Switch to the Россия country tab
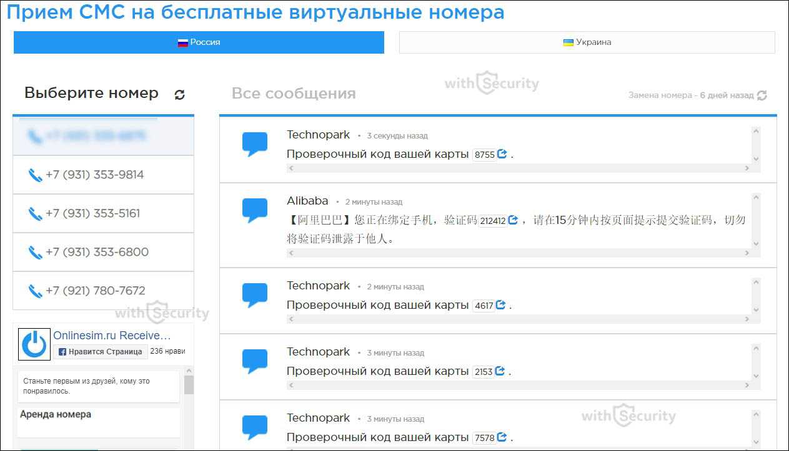 (199, 42)
